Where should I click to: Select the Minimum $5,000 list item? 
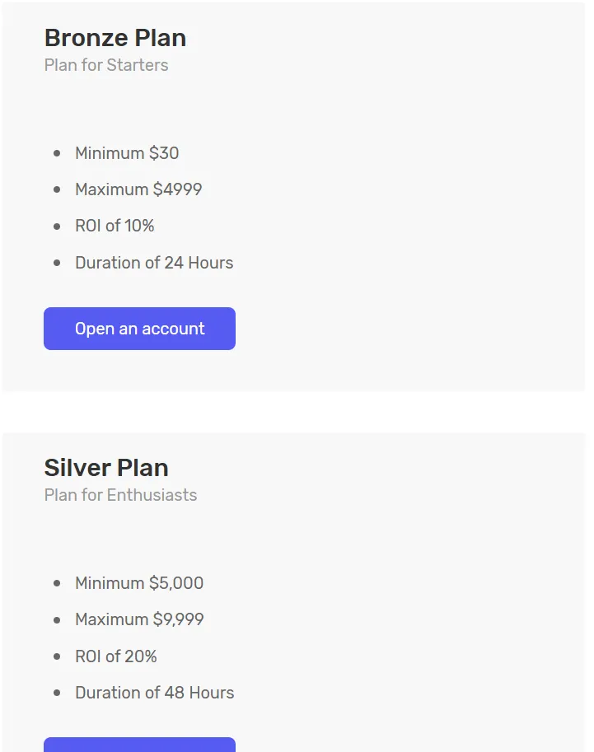[x=139, y=583]
